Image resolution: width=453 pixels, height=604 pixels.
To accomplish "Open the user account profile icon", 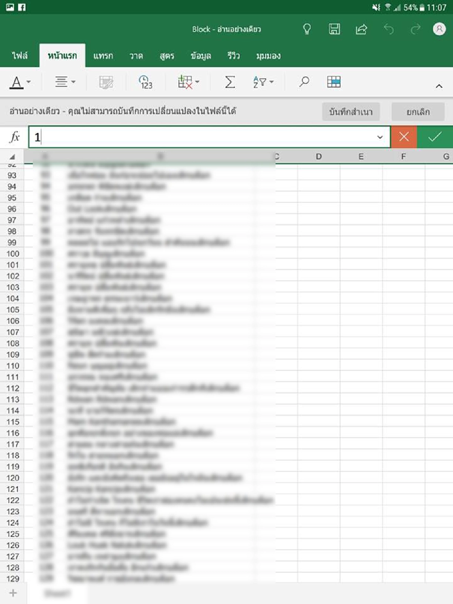I will 439,29.
